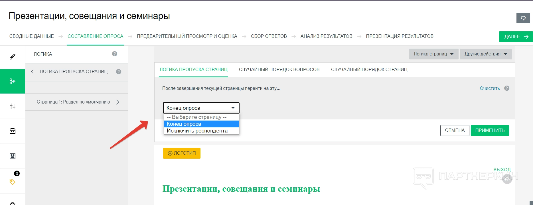Click the ПРИМЕНИТЬ button

(490, 131)
